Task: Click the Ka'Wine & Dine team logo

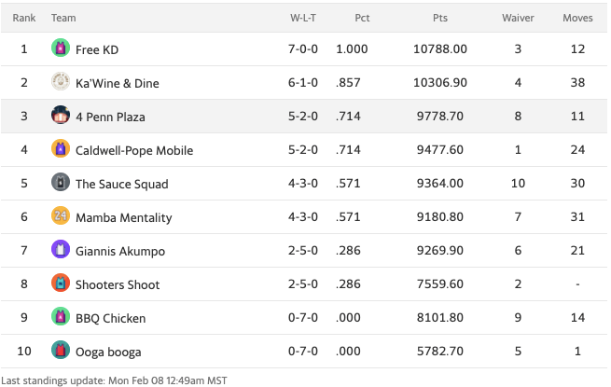Action: click(61, 82)
